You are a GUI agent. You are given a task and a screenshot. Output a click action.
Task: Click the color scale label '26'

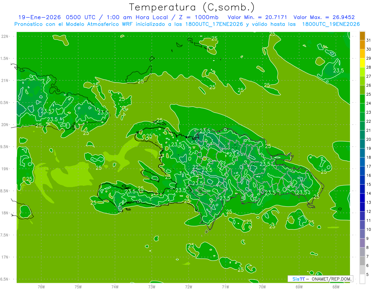[x=369, y=85]
